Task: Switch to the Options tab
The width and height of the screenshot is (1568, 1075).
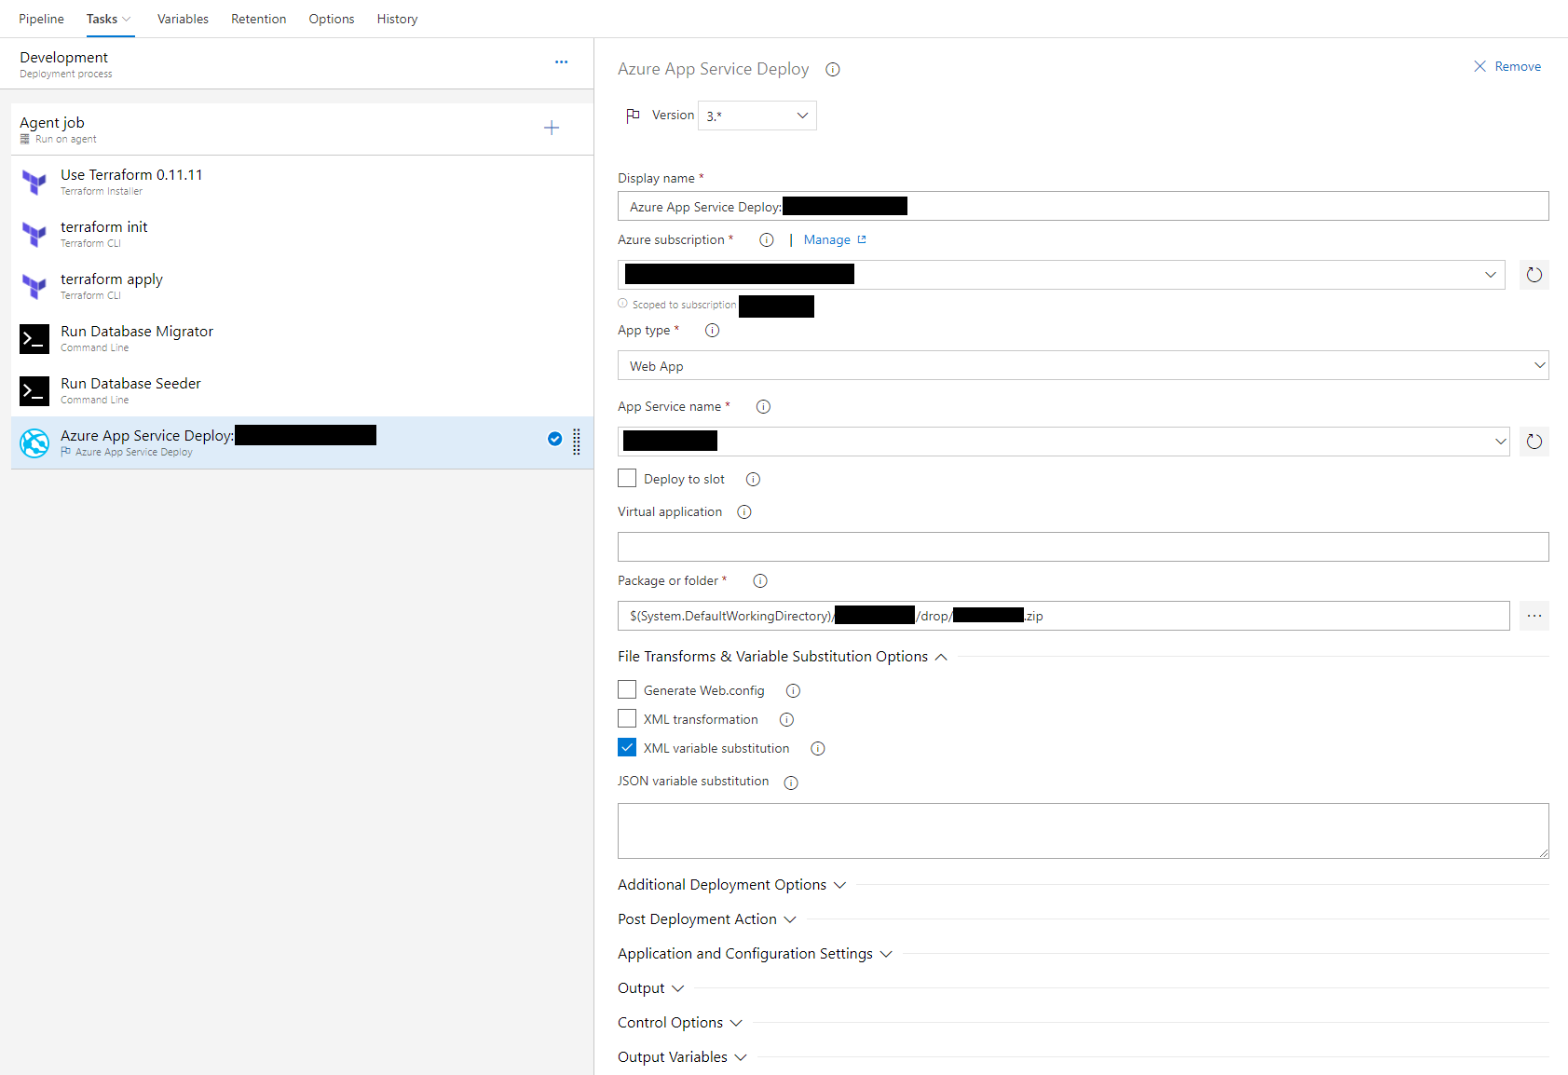Action: pyautogui.click(x=332, y=19)
